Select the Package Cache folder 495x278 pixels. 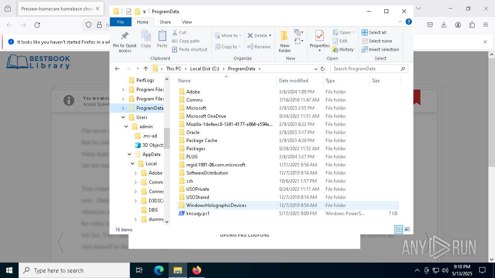coord(201,141)
